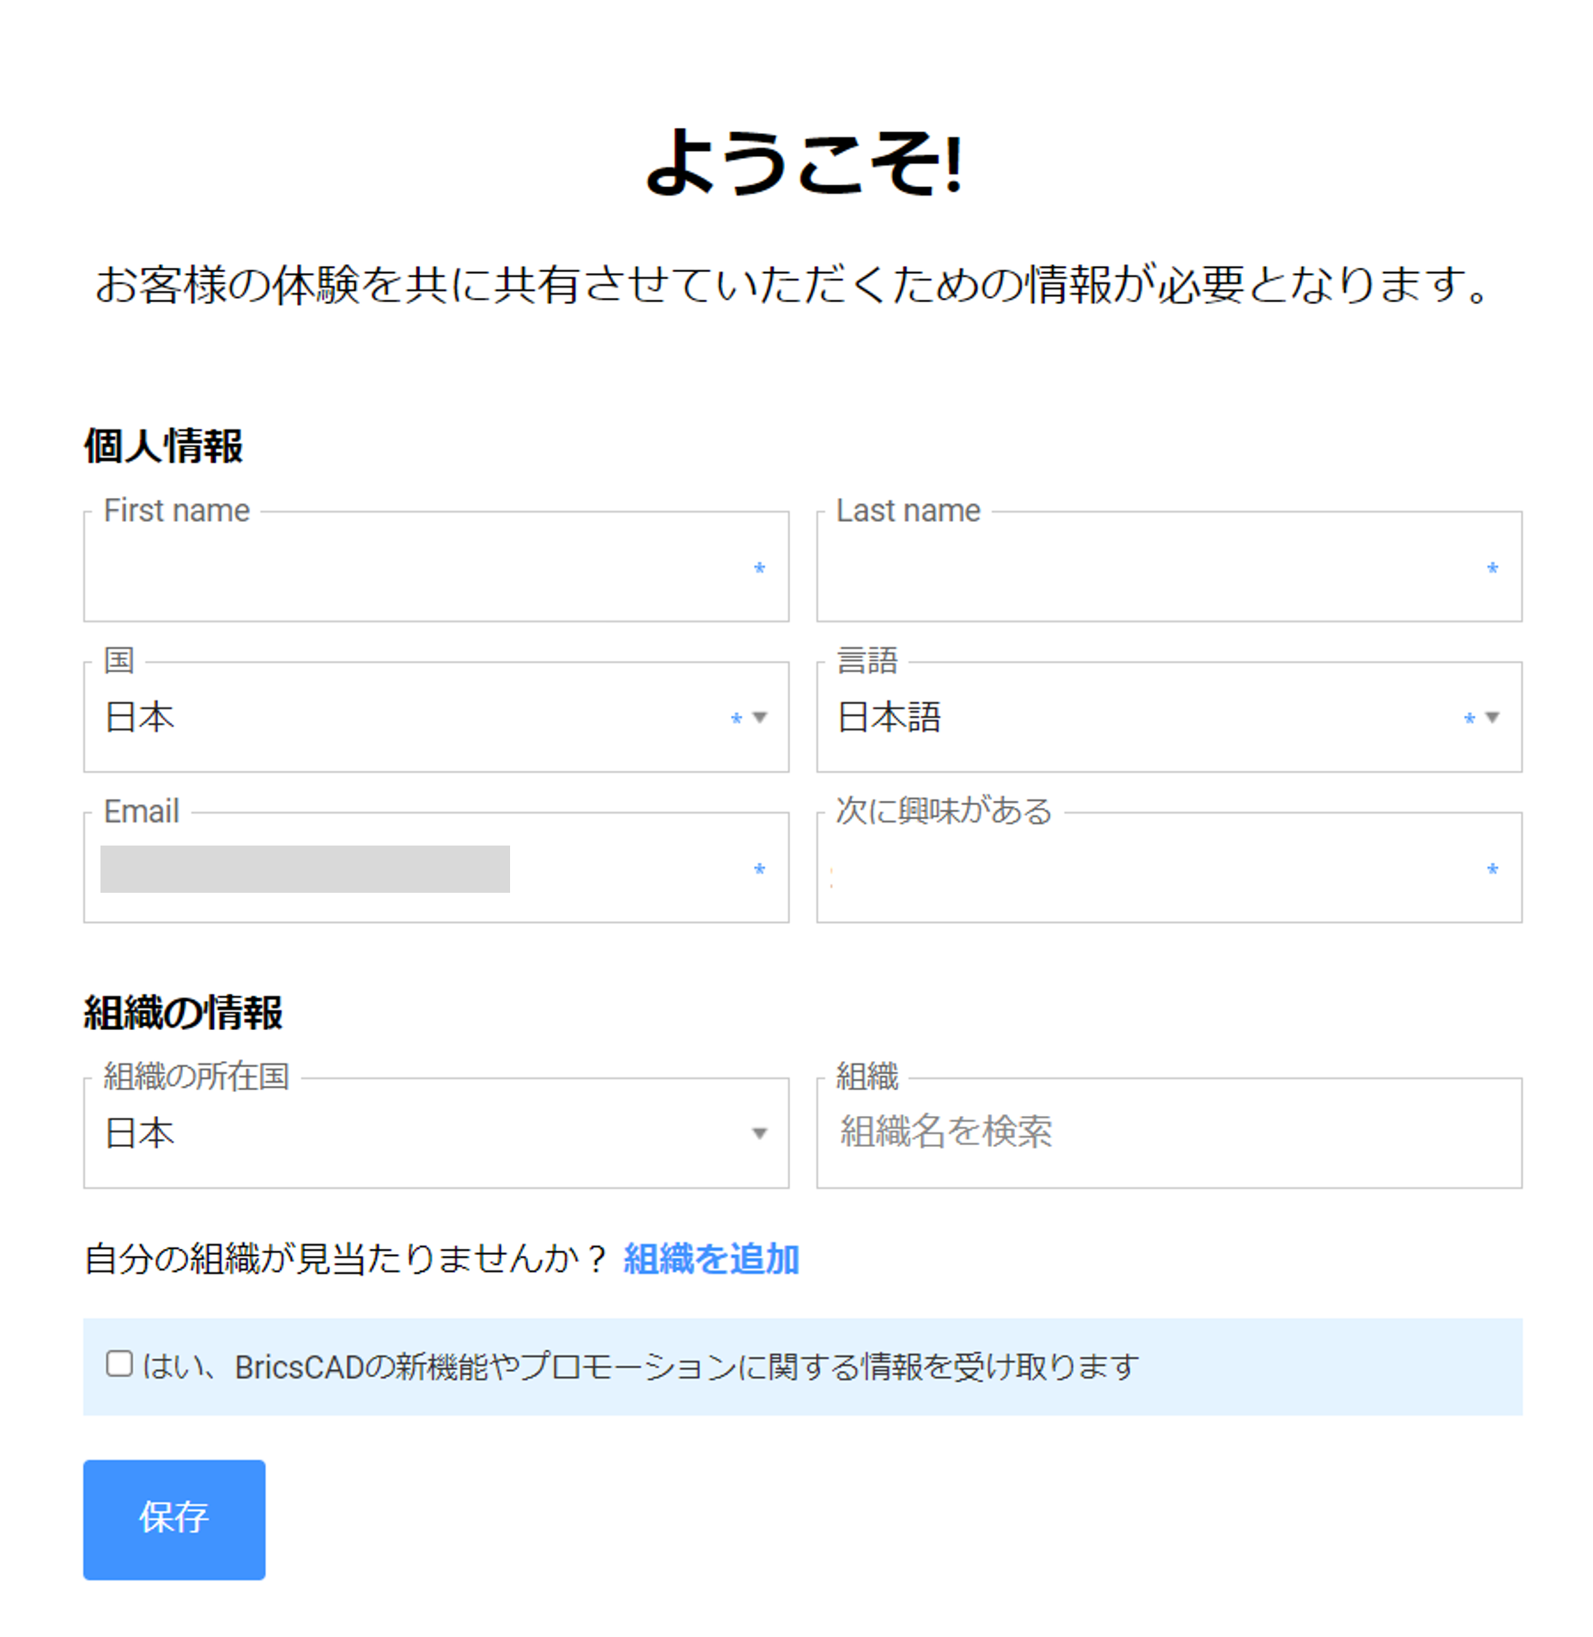The height and width of the screenshot is (1637, 1593).
Task: Click the BricsCAD newsletter consent label text
Action: (641, 1366)
